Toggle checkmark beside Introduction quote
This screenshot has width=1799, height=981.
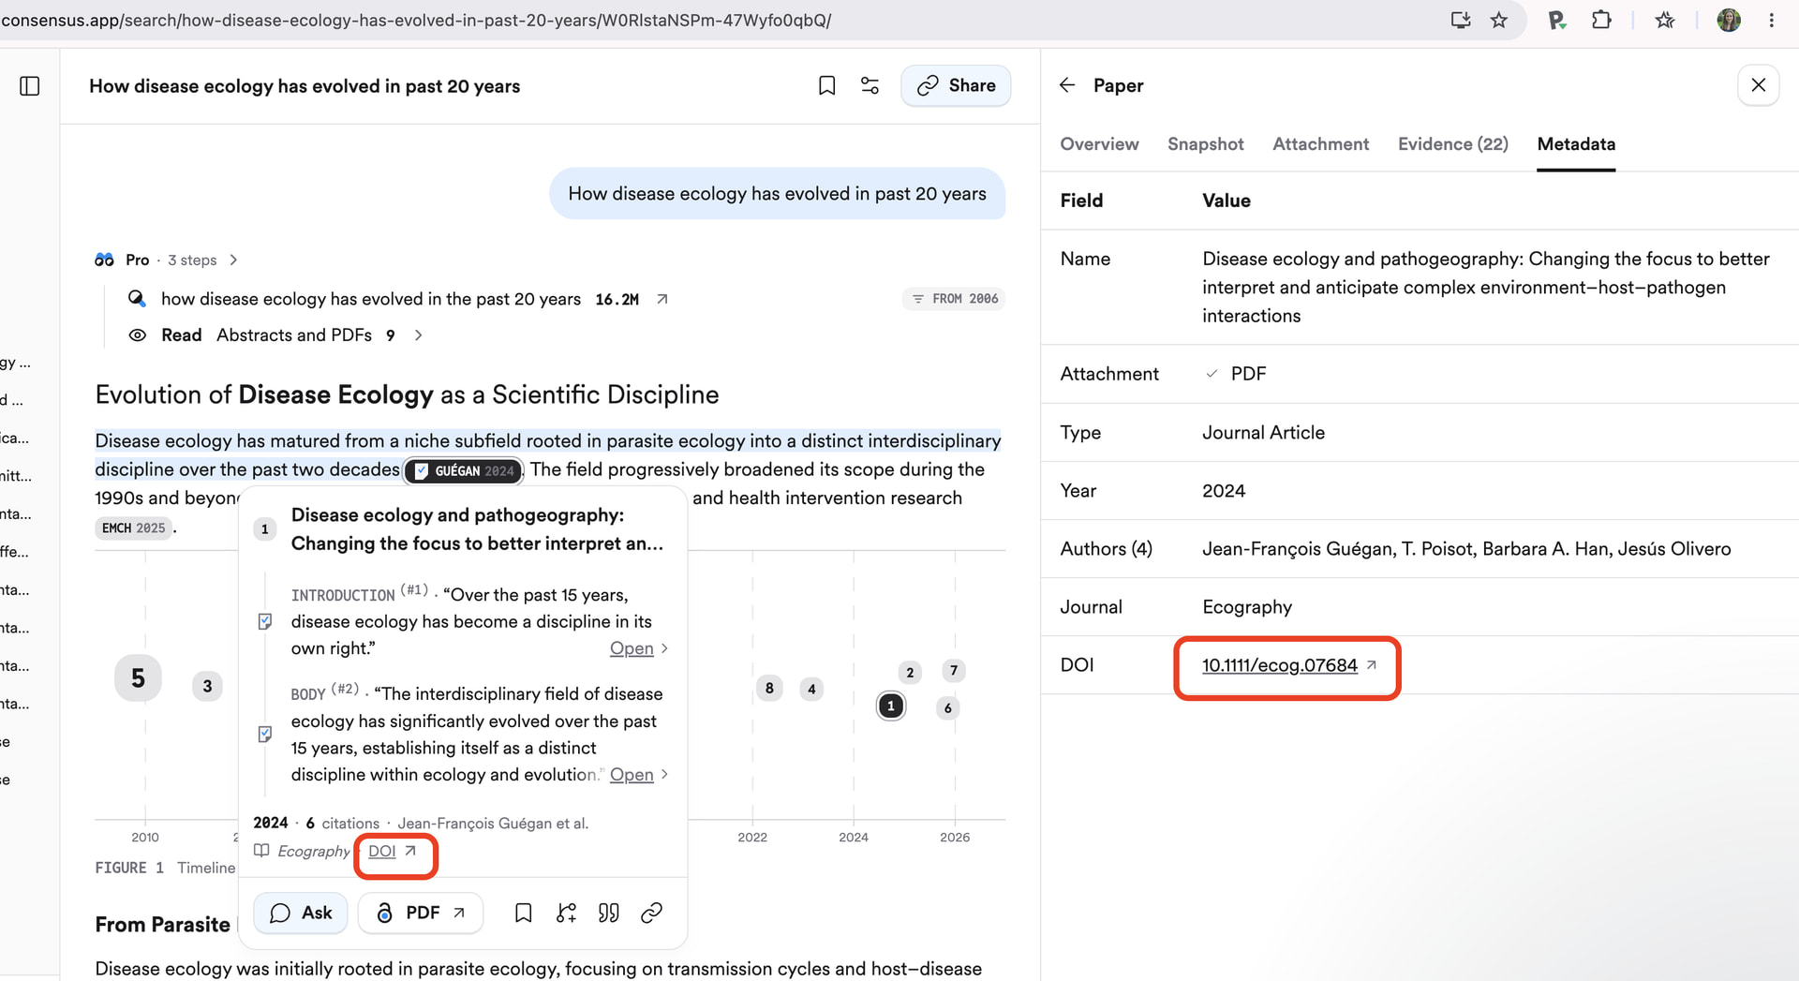click(265, 621)
